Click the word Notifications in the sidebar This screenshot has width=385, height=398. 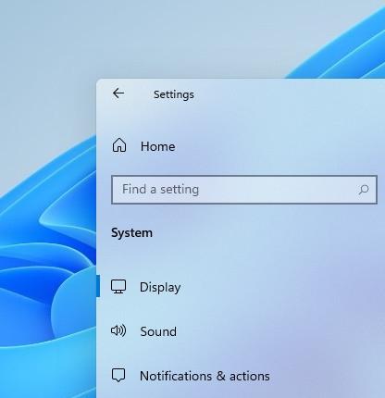pos(176,376)
